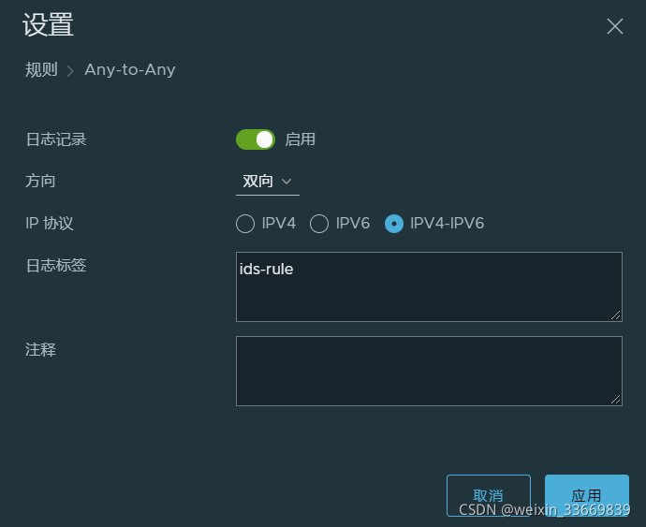Click the breadcrumb chevron separator after 规则
The width and height of the screenshot is (646, 527).
pos(70,71)
